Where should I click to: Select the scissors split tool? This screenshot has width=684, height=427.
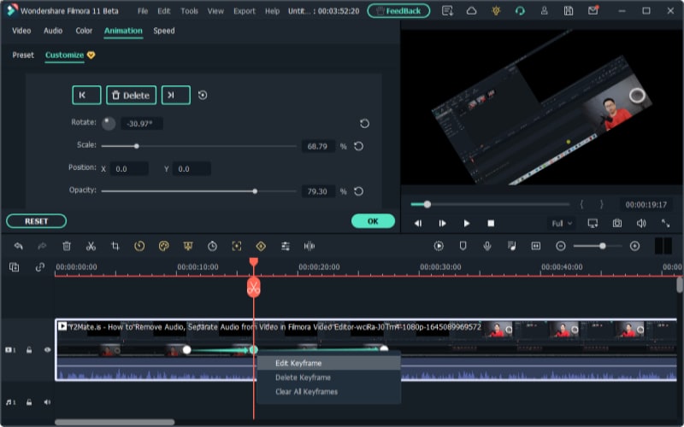(x=91, y=246)
